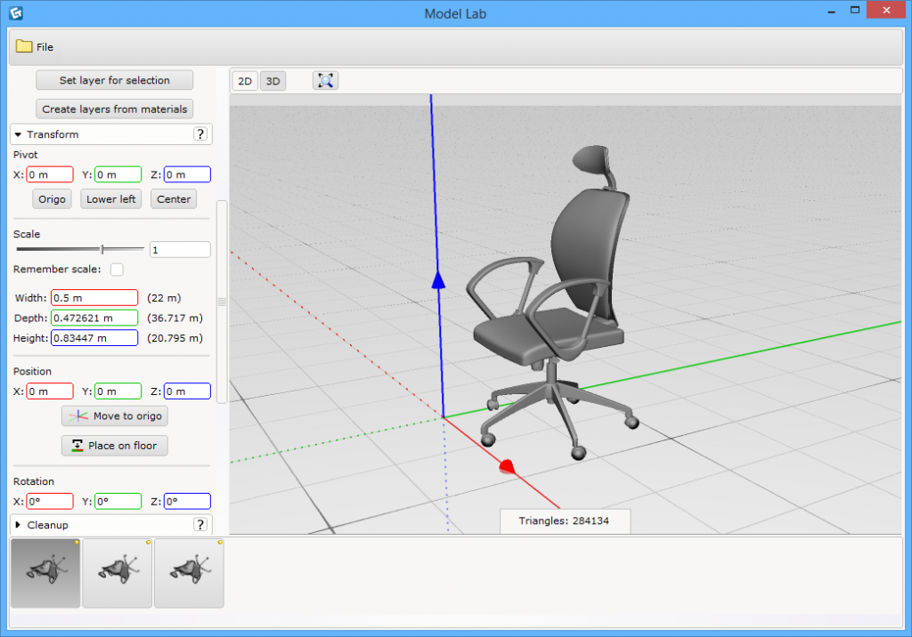Open the Cleanup help question mark

coord(201,525)
